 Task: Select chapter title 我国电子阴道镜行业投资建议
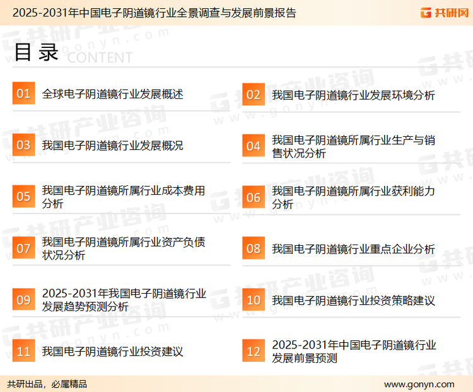coord(112,352)
